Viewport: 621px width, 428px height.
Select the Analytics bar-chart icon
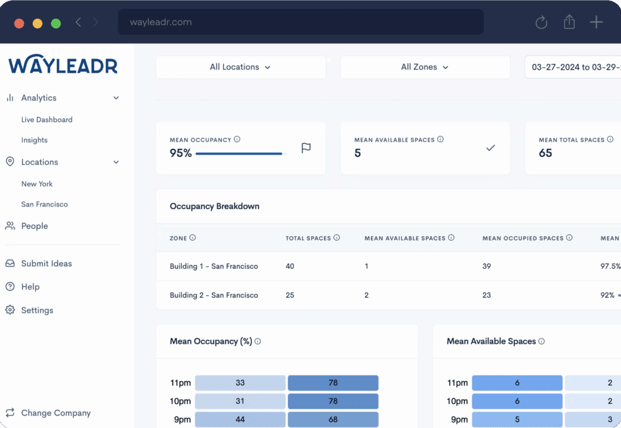point(10,97)
